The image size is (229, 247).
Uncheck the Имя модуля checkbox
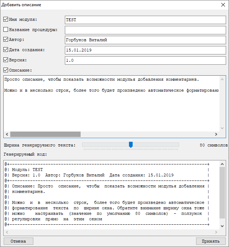tap(6, 19)
